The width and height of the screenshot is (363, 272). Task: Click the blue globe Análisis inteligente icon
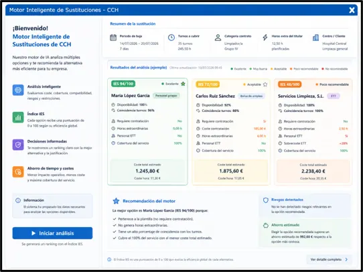click(x=18, y=90)
